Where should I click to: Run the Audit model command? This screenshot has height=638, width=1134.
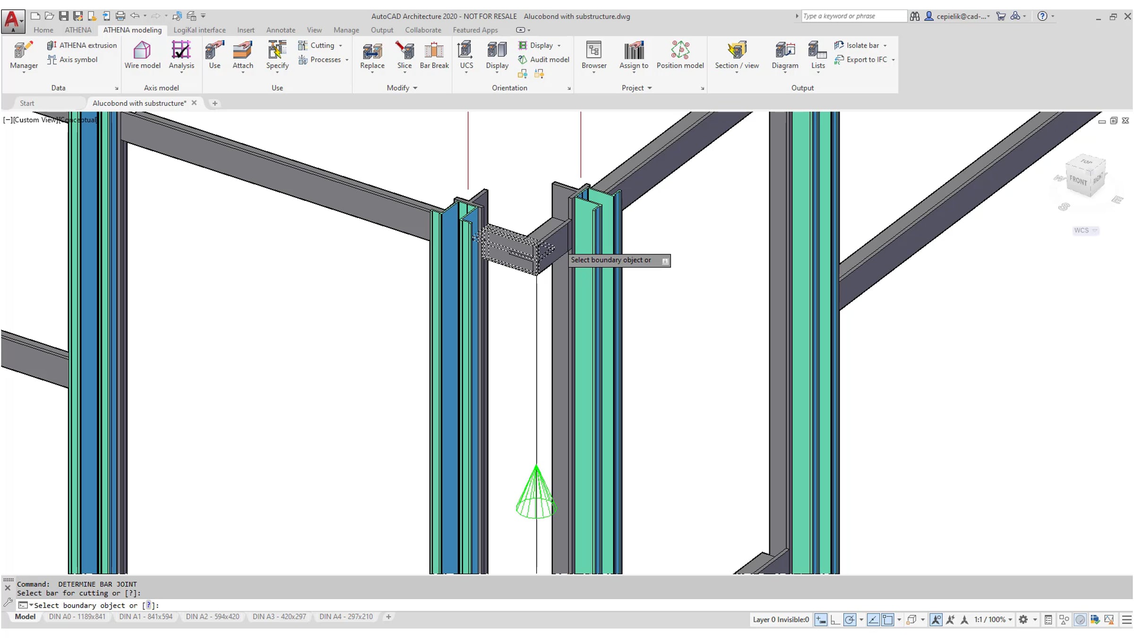pos(543,60)
